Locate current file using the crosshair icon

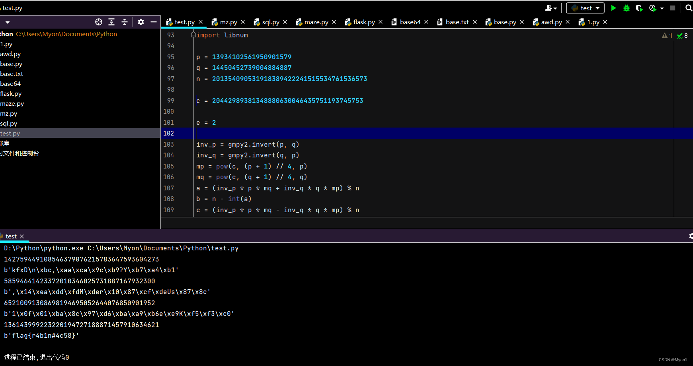point(98,22)
